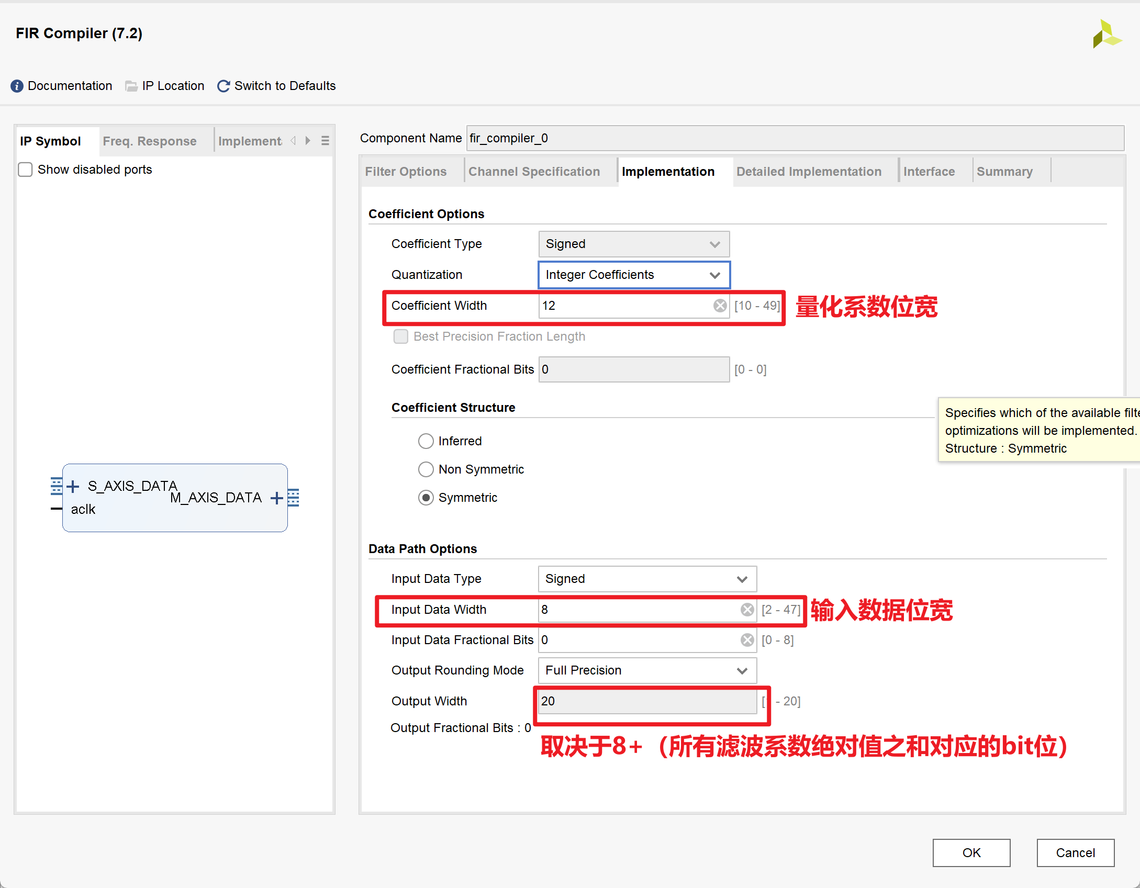The image size is (1140, 888).
Task: Open the Output Rounding Mode dropdown
Action: point(647,671)
